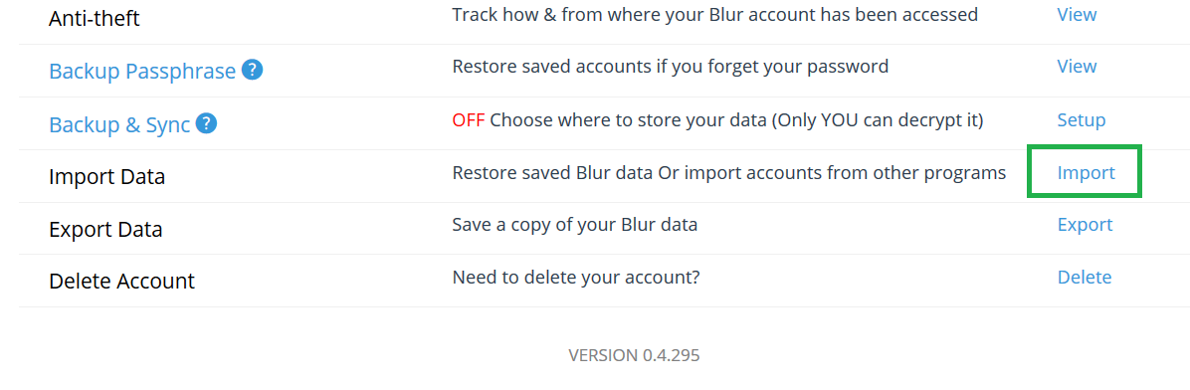
Task: Open the Backup Passphrase heading link
Action: point(142,72)
